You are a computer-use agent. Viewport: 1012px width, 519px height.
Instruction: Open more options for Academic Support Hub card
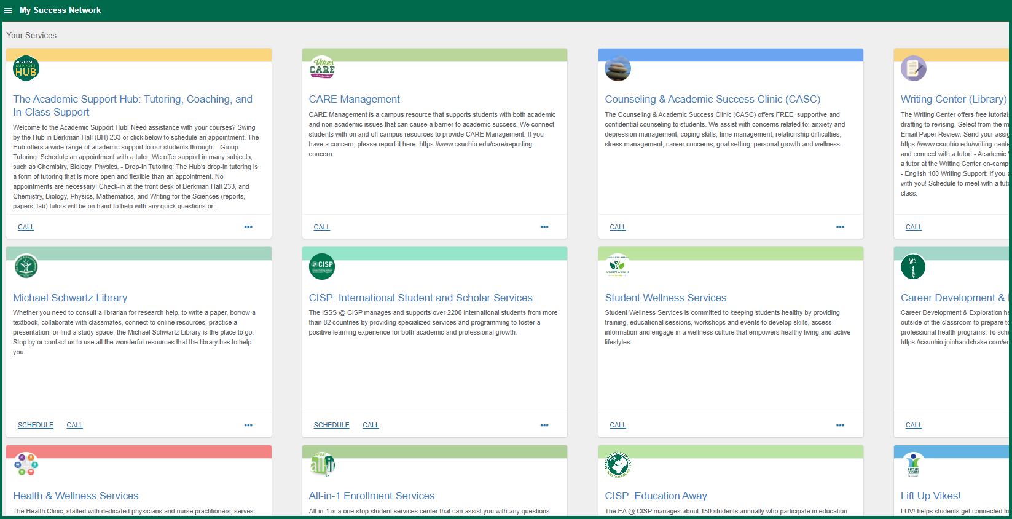(248, 227)
